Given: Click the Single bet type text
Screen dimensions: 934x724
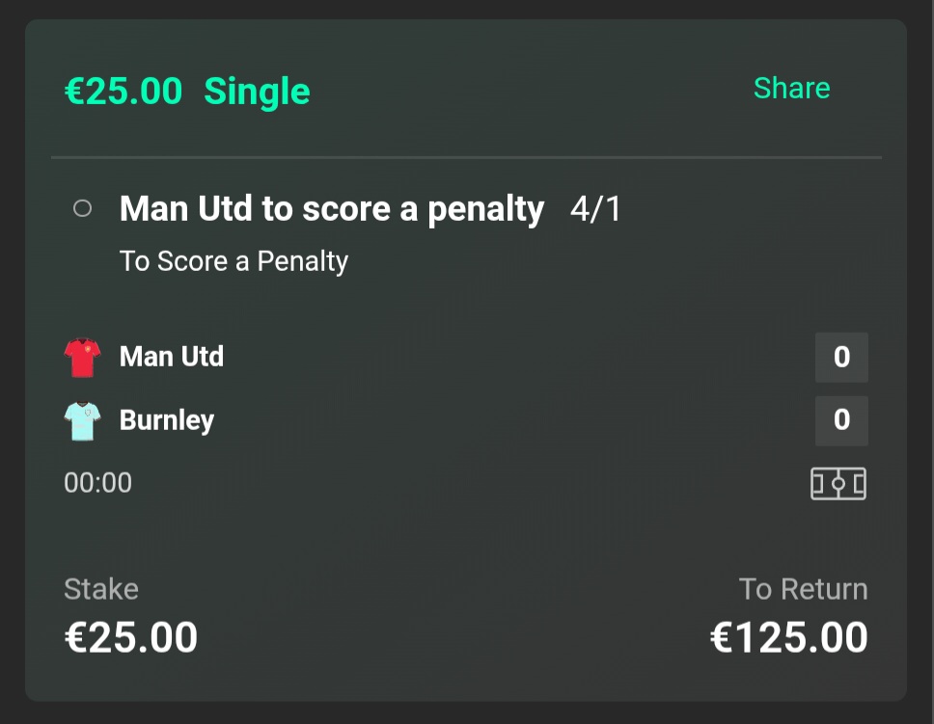Looking at the screenshot, I should click(x=257, y=92).
